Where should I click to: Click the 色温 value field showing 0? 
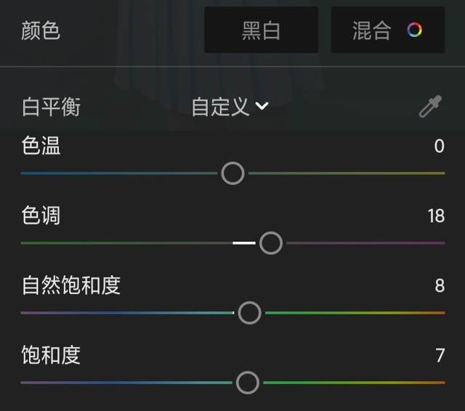pyautogui.click(x=439, y=147)
